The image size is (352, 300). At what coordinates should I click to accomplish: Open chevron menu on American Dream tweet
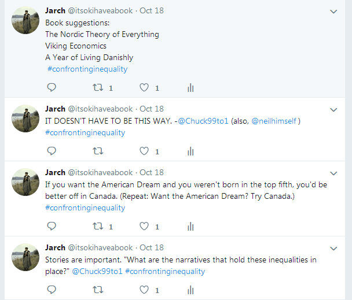coord(333,173)
